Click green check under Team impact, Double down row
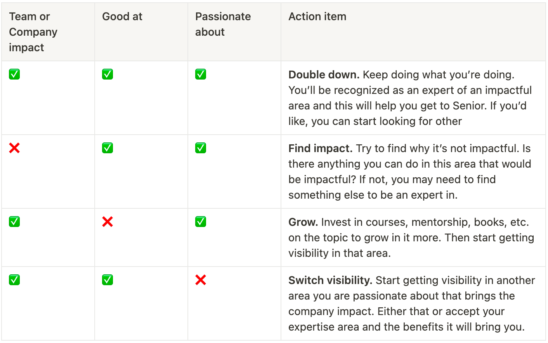Viewport: 548px width, 343px height. [14, 74]
